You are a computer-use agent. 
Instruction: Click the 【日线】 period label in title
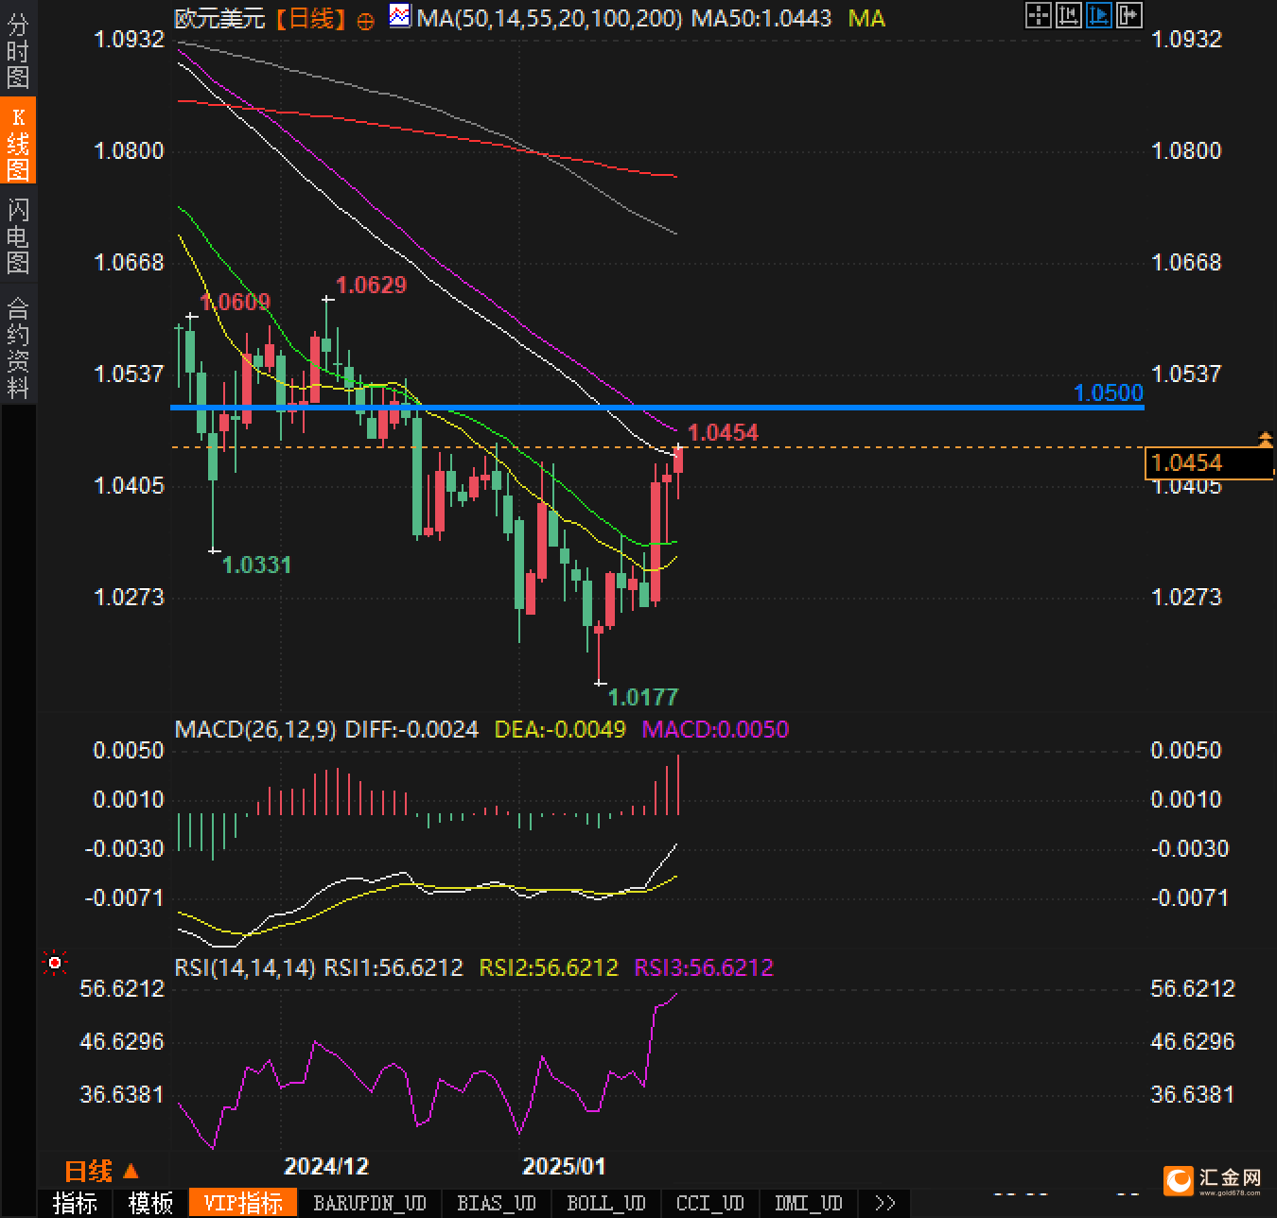click(311, 18)
